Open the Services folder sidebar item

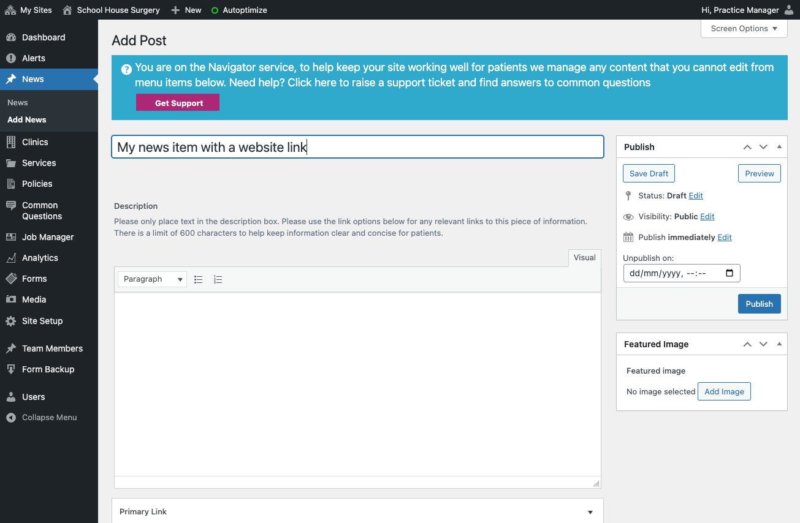(49, 163)
